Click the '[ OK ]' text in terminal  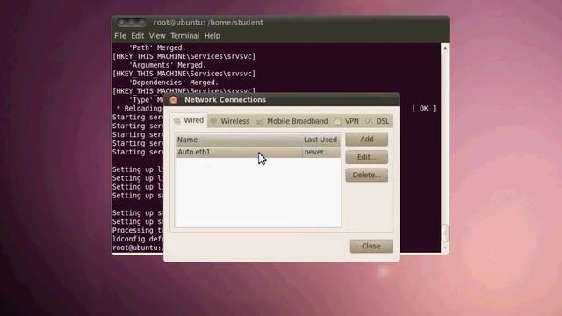(424, 109)
